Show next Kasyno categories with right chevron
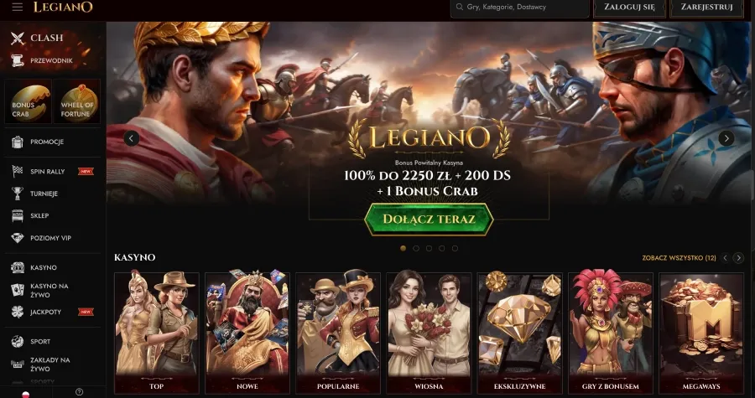 point(738,258)
